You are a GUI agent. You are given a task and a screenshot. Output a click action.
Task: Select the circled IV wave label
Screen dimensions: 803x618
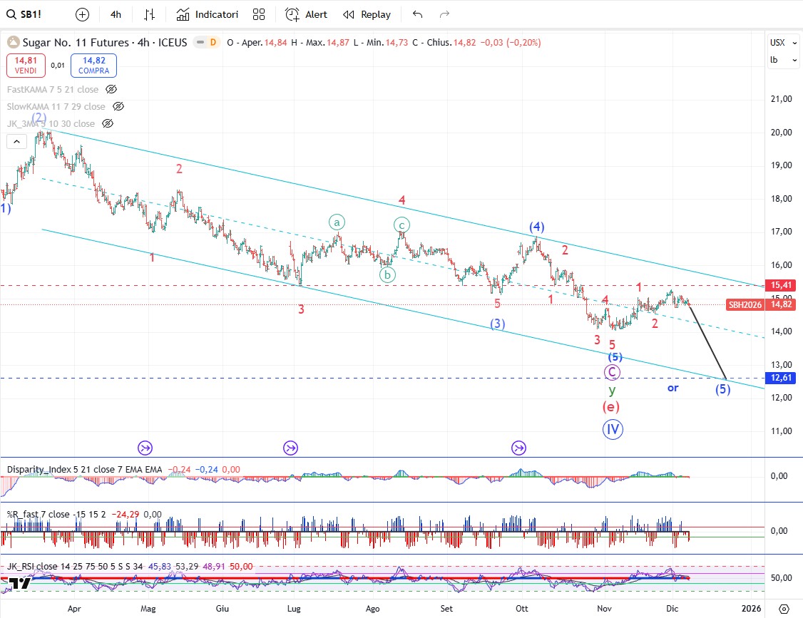pyautogui.click(x=613, y=429)
